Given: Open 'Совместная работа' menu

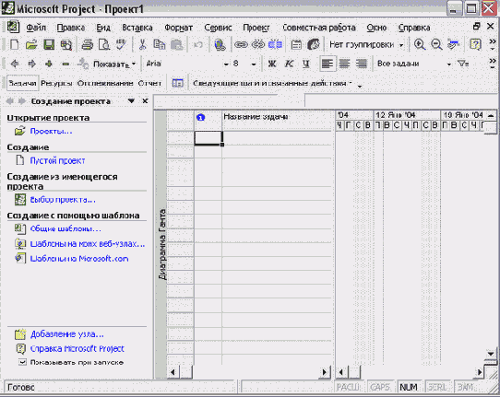Looking at the screenshot, I should coord(319,28).
